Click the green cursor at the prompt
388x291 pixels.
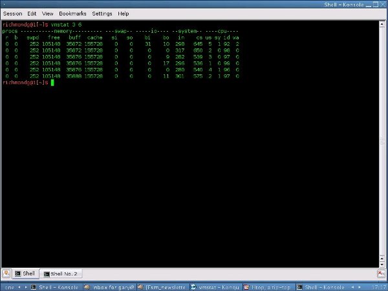pyautogui.click(x=52, y=83)
